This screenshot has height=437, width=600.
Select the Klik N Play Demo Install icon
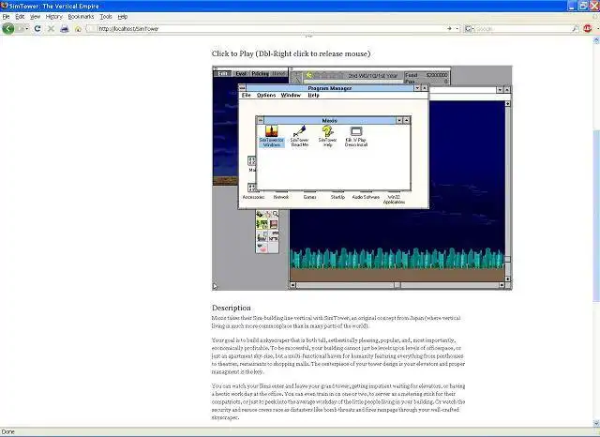click(x=356, y=136)
